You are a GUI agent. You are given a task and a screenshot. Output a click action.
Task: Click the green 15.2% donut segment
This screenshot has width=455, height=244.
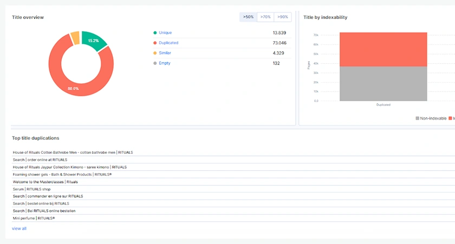pyautogui.click(x=94, y=41)
